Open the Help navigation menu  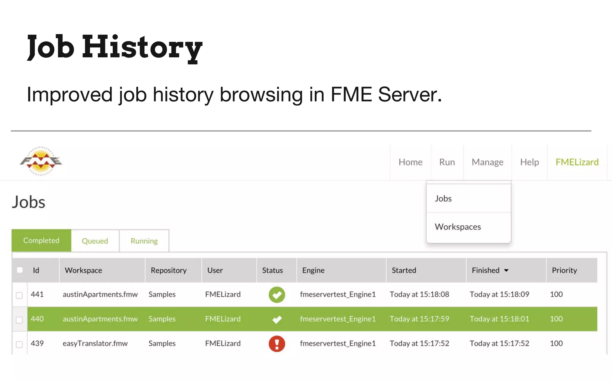click(x=530, y=162)
